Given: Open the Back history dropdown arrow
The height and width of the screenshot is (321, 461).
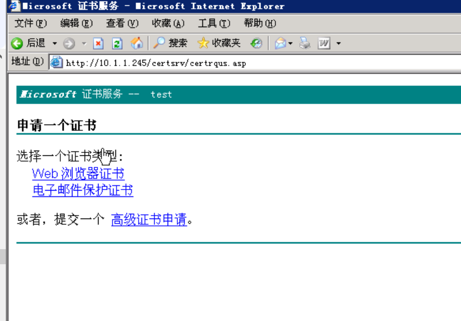Looking at the screenshot, I should [x=55, y=43].
